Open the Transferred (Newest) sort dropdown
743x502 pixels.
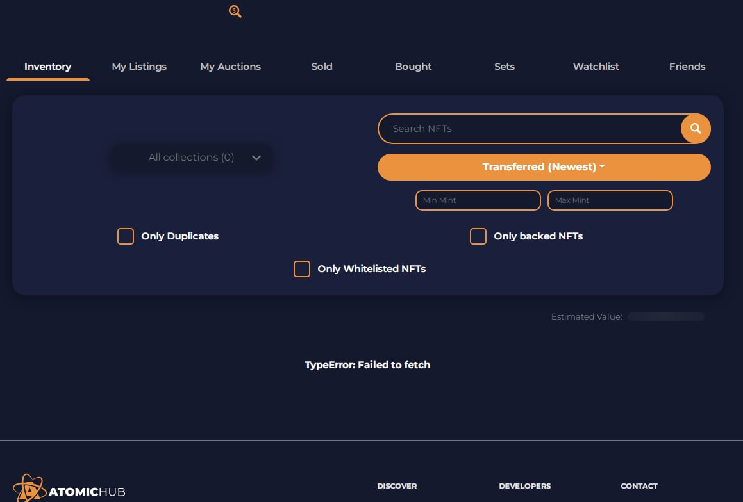pyautogui.click(x=544, y=167)
